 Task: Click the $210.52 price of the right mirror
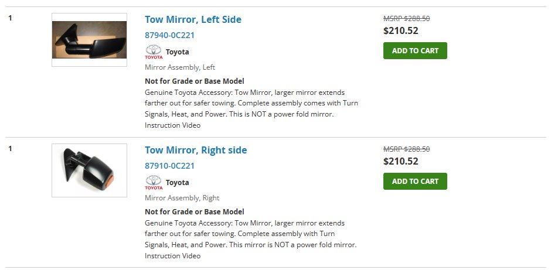(400, 161)
